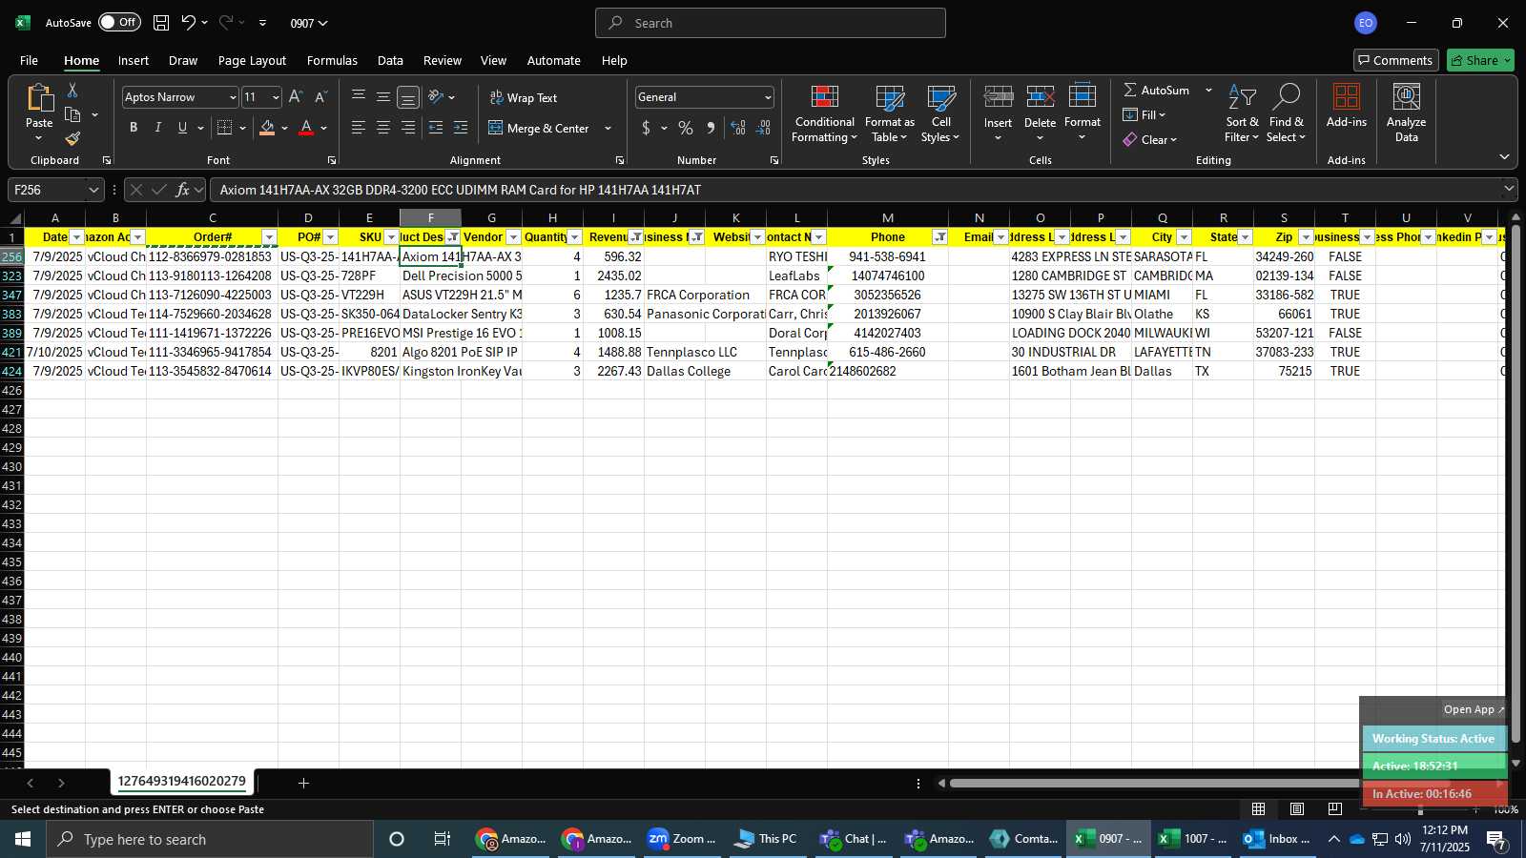Open the General number format dropdown
The height and width of the screenshot is (858, 1526).
tap(768, 97)
